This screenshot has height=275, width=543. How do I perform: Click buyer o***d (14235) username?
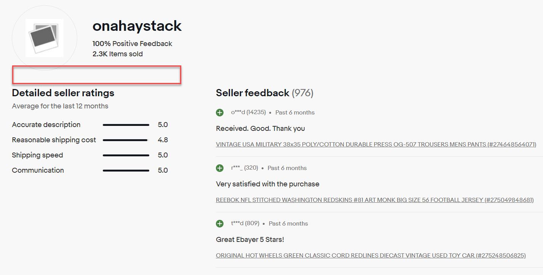[248, 113]
